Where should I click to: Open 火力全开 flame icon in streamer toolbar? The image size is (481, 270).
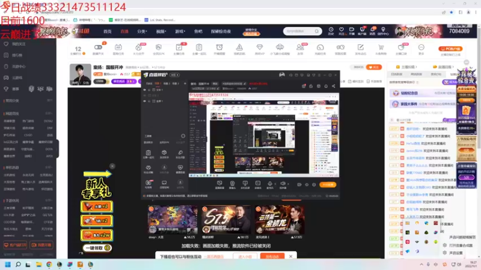pos(138,47)
